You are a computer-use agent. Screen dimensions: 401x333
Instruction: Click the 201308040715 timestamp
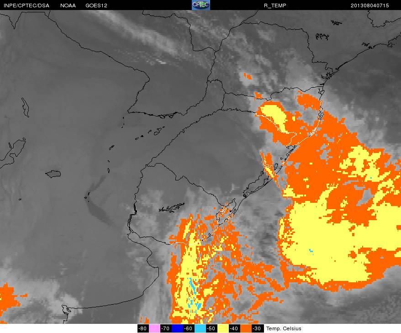[369, 5]
